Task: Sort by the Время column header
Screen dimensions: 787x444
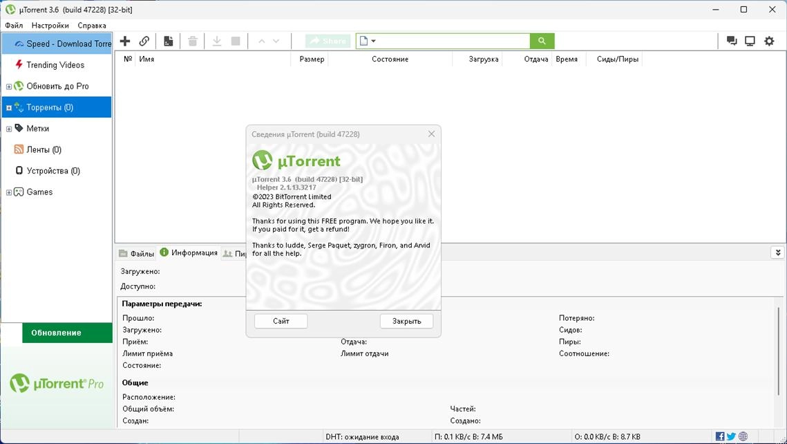Action: pyautogui.click(x=567, y=59)
